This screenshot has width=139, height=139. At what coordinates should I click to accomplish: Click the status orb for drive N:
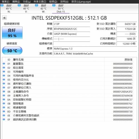(x=2, y=6)
